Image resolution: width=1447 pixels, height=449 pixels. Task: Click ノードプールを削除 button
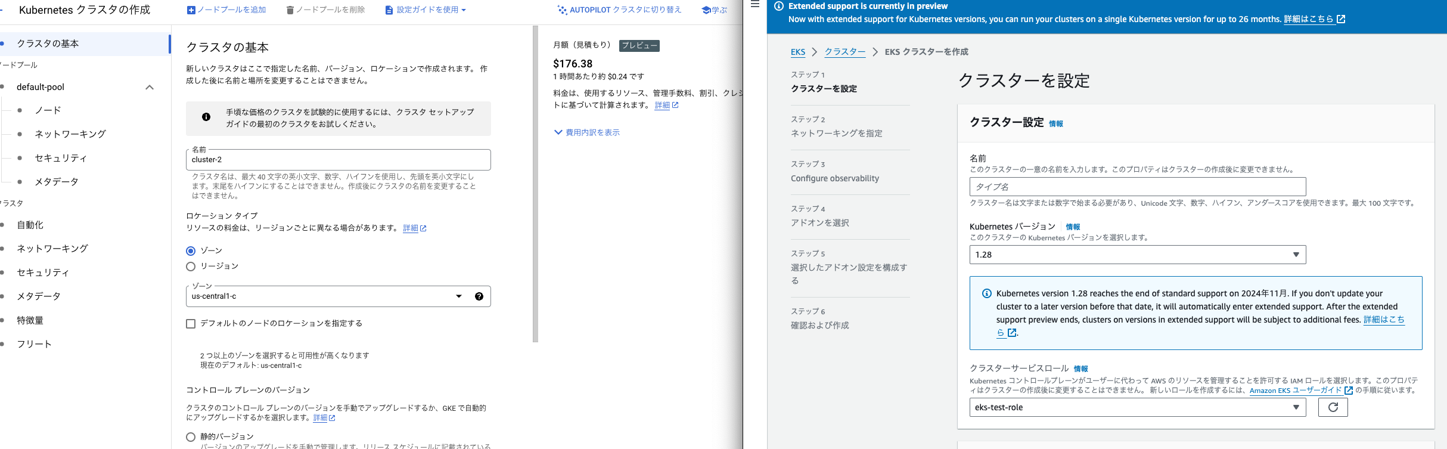click(325, 10)
